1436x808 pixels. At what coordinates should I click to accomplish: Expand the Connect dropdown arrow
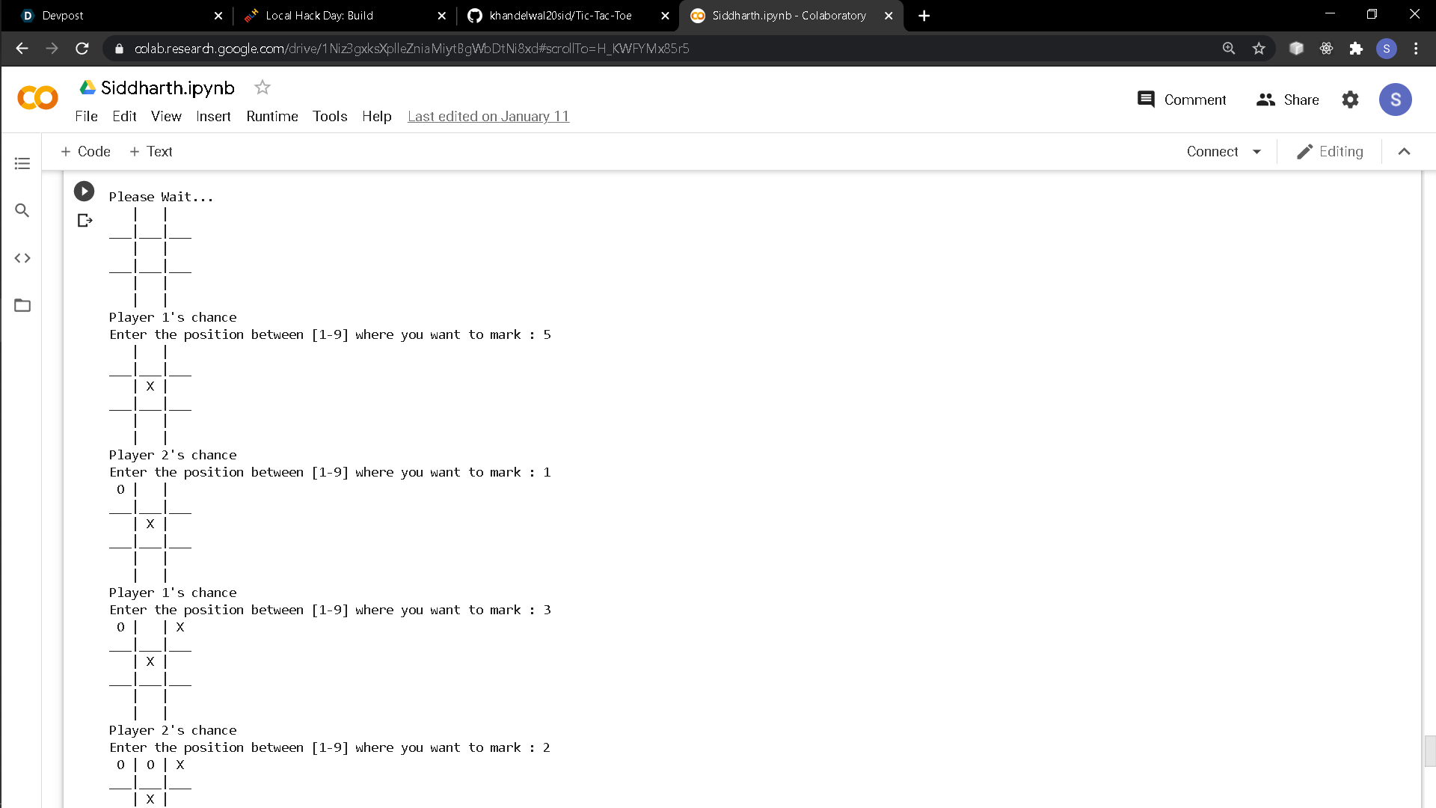(1257, 152)
